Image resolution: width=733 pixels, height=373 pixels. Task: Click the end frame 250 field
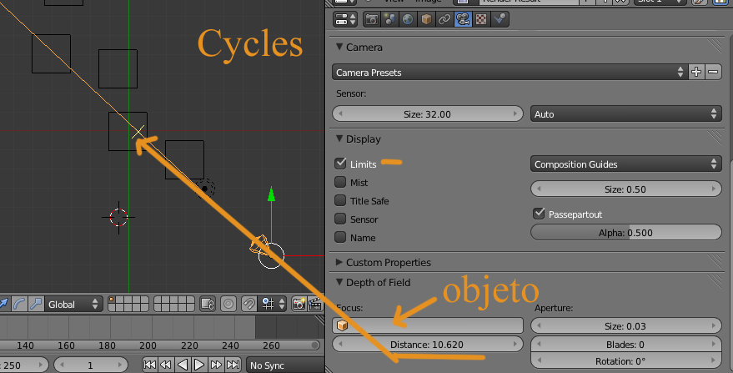click(x=23, y=365)
